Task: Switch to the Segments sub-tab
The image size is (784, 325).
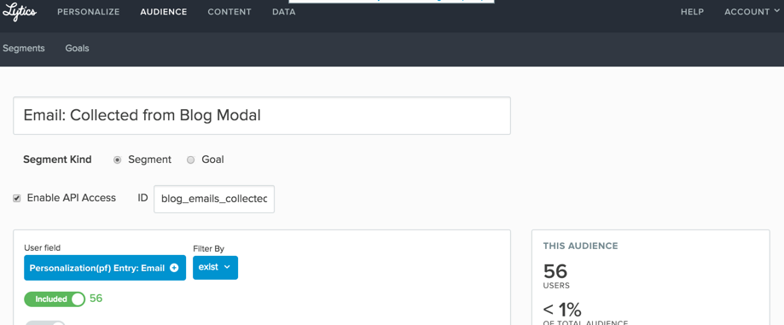Action: (24, 49)
